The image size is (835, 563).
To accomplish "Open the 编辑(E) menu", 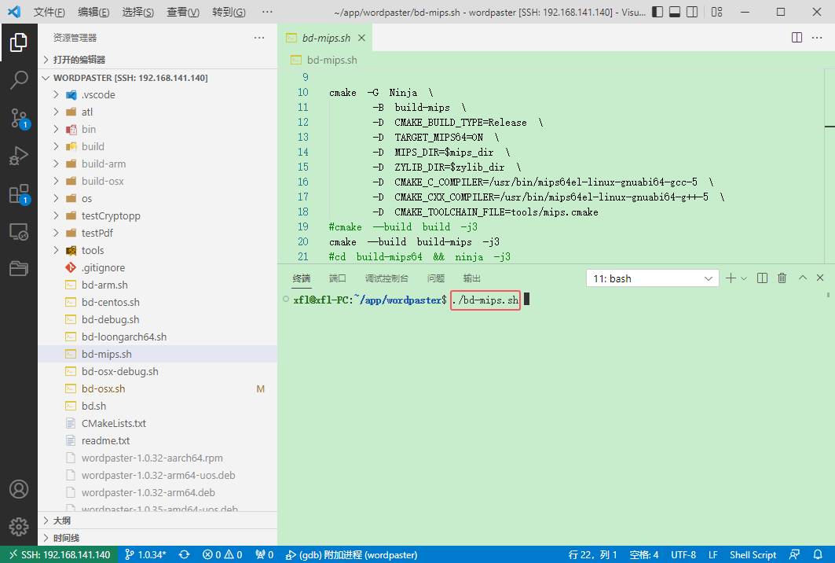I will [93, 13].
